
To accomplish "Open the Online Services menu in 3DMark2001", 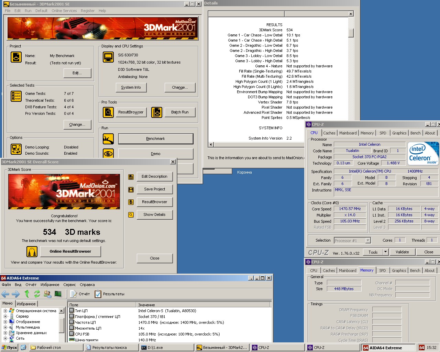I will pyautogui.click(x=64, y=11).
